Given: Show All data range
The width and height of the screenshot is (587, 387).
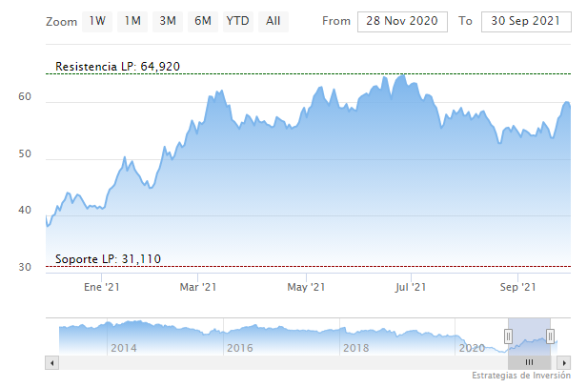Looking at the screenshot, I should click(273, 20).
